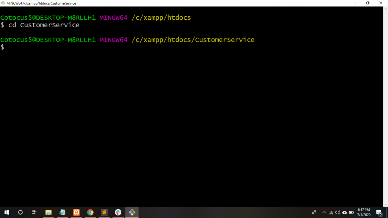This screenshot has height=218, width=388.
Task: Launch File Explorer from the taskbar
Action: pyautogui.click(x=48, y=212)
